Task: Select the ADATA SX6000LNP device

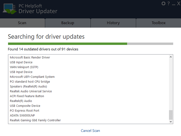Action: pyautogui.click(x=22, y=115)
